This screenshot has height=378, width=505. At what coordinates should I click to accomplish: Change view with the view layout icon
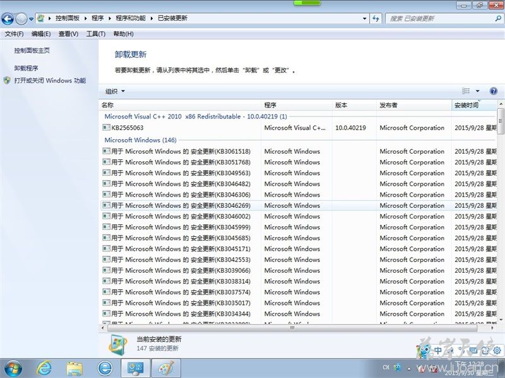point(466,91)
